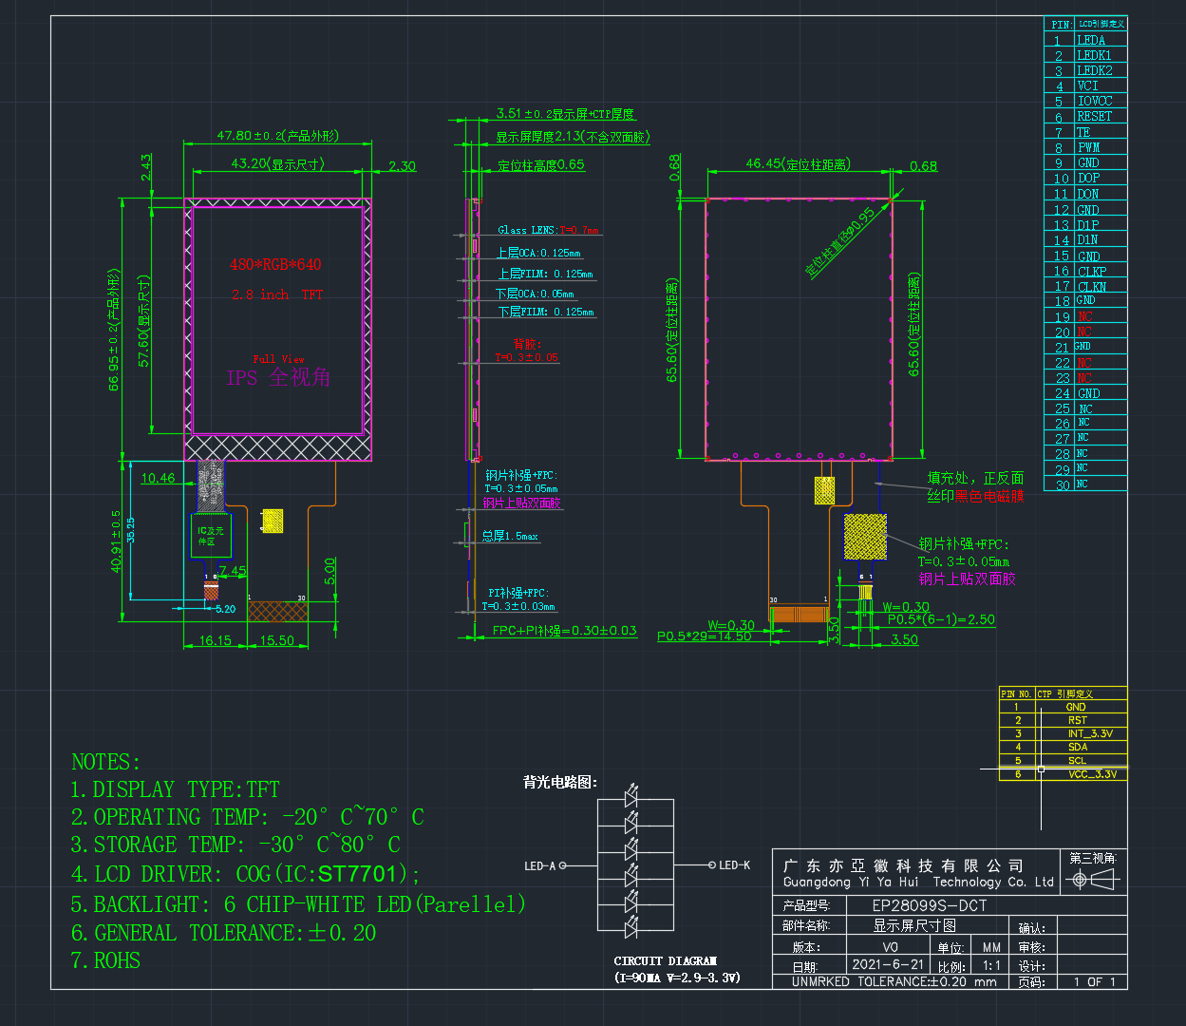
Task: Click the "LED-K" terminal label
Action: pyautogui.click(x=735, y=865)
